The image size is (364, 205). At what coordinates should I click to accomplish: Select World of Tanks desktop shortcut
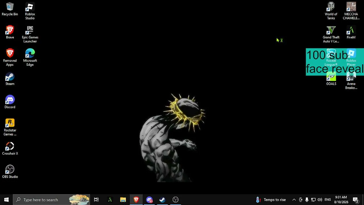331,11
